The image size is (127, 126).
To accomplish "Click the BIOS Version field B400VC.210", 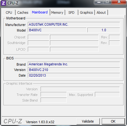I will tap(74, 70).
